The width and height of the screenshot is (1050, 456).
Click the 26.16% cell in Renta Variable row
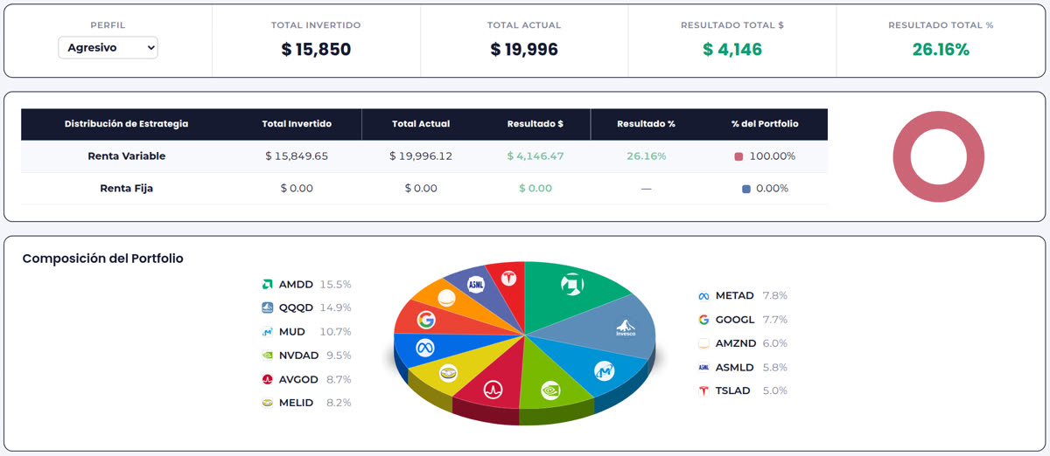647,156
